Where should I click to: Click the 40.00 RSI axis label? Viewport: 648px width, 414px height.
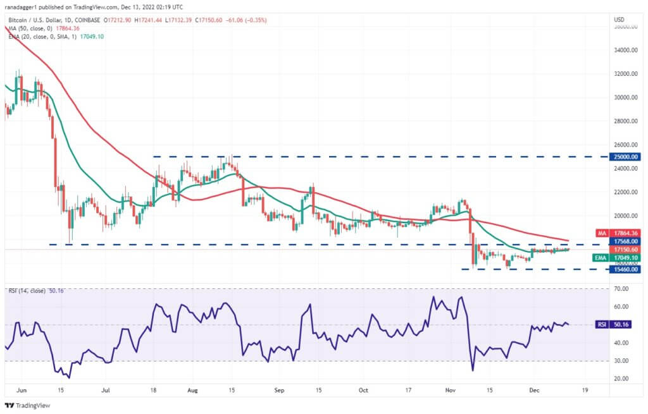pos(621,343)
